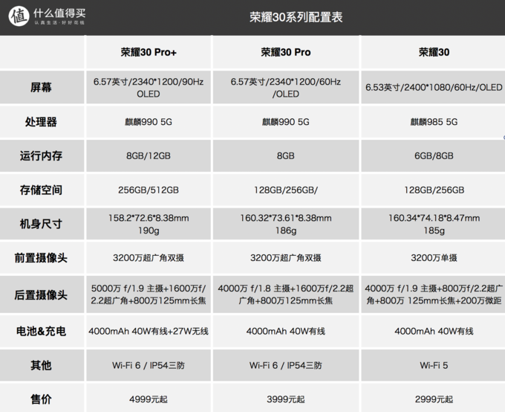
Task: Select the Wi-Fi 5 cell
Action: 434,366
